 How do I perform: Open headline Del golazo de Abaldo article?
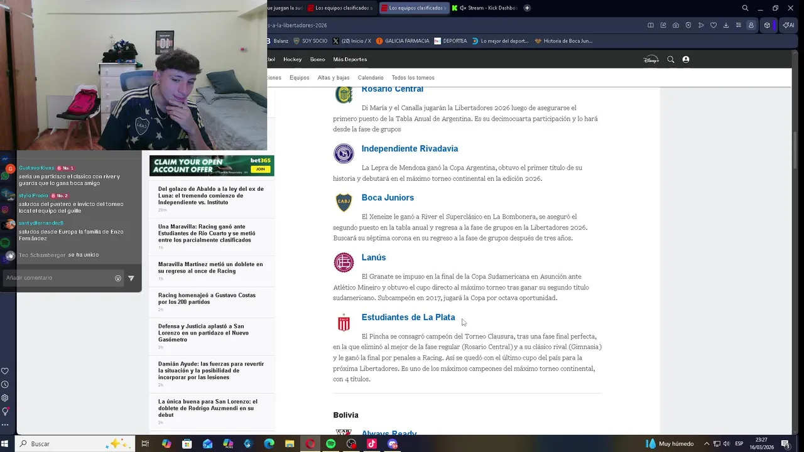click(211, 195)
